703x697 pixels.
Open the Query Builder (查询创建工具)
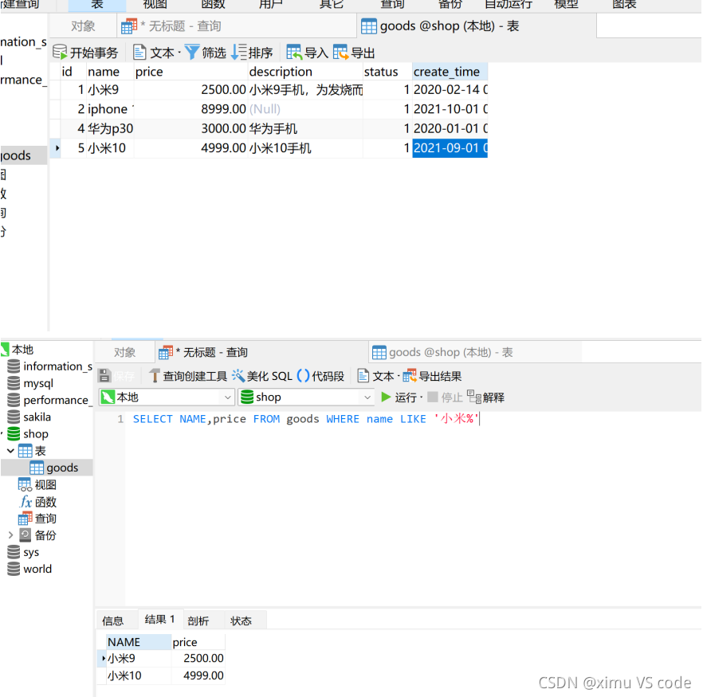188,376
